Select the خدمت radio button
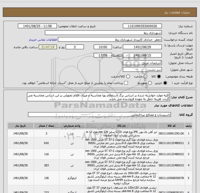 pyautogui.click(x=145, y=76)
